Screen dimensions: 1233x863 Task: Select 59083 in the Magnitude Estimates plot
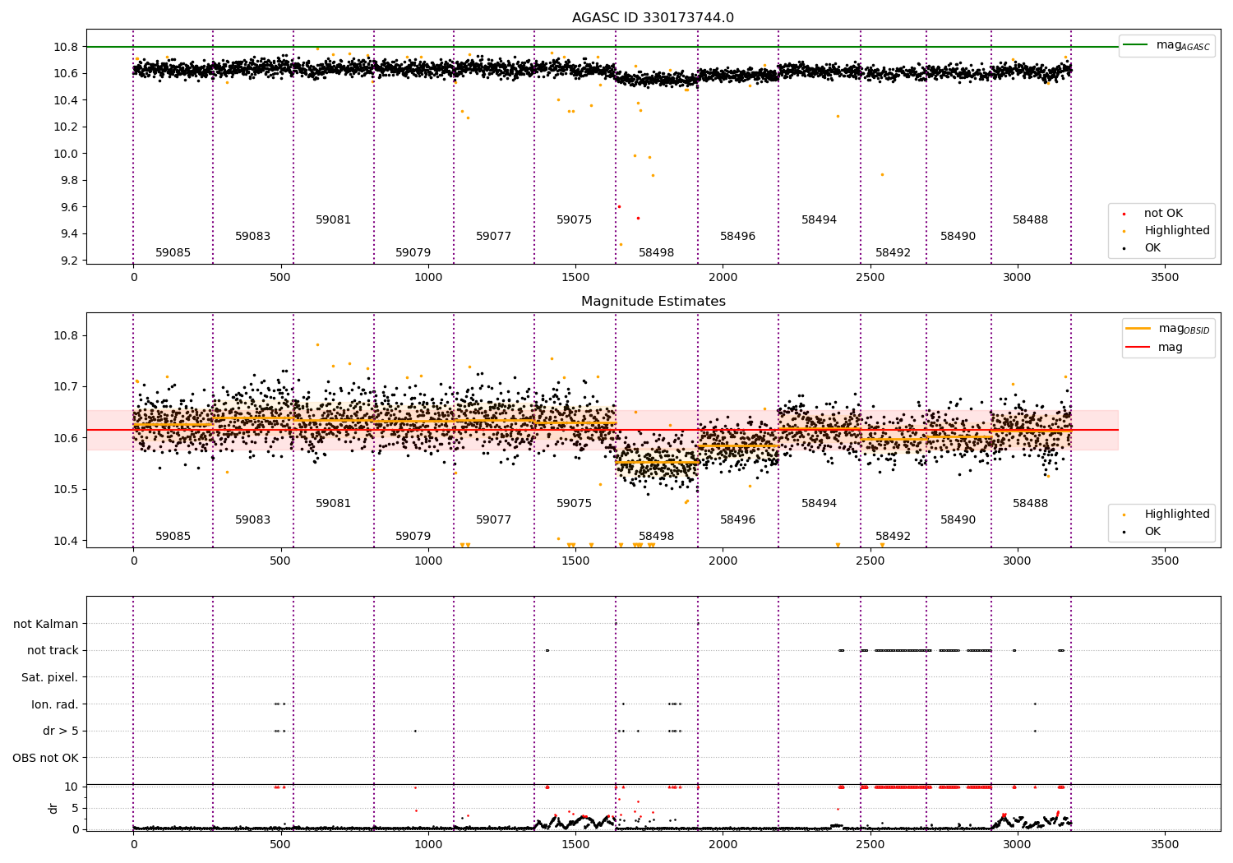tap(252, 520)
